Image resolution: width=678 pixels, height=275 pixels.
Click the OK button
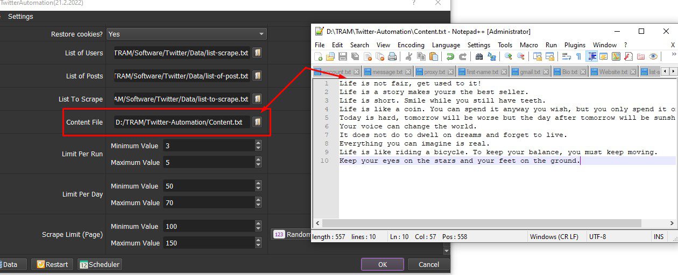pyautogui.click(x=382, y=264)
